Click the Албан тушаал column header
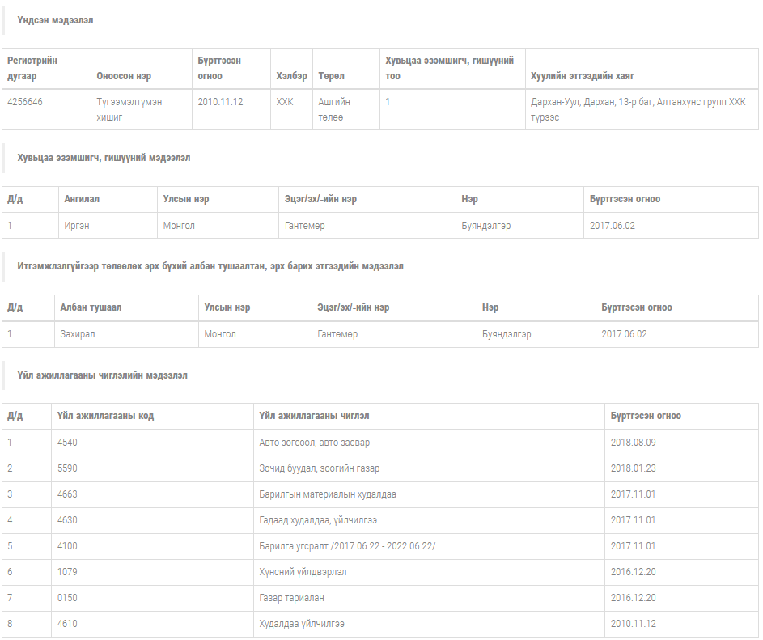 point(91,307)
